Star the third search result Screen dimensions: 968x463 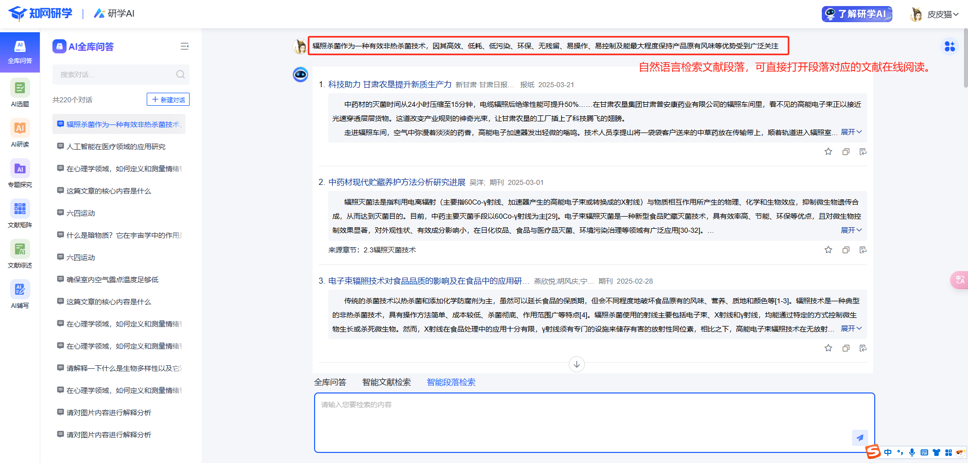tap(828, 348)
